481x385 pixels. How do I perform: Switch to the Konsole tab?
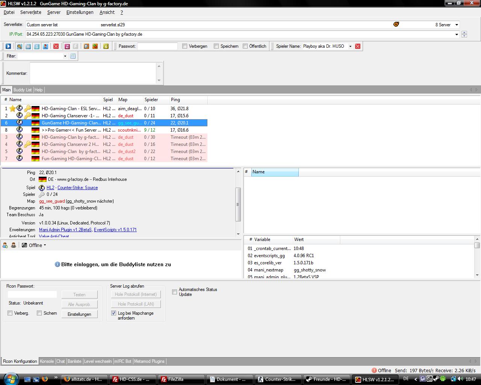(47, 361)
